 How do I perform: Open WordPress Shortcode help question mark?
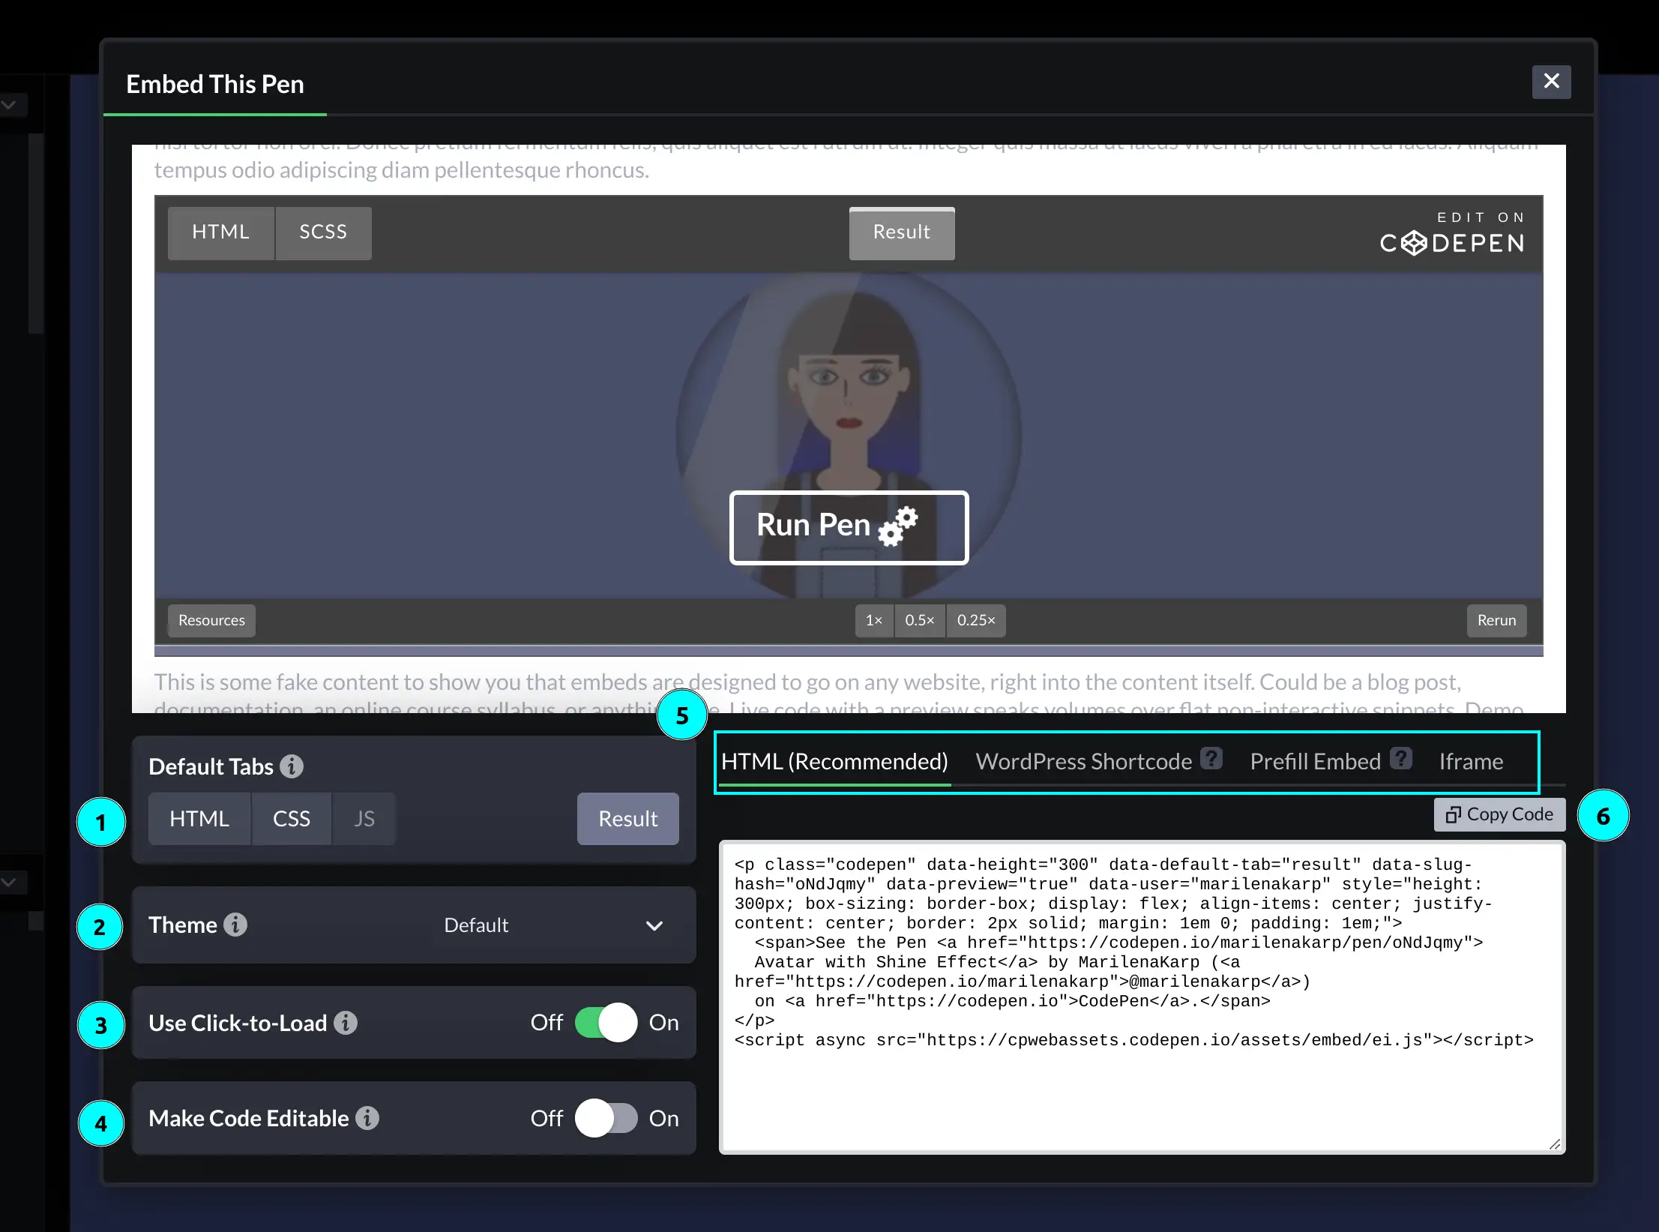(x=1211, y=759)
